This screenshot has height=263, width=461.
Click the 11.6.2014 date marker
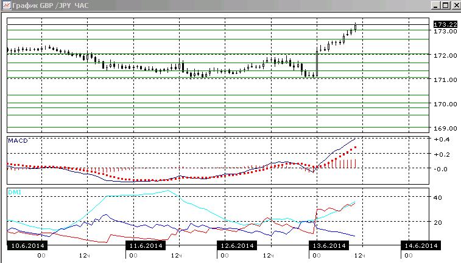click(146, 246)
